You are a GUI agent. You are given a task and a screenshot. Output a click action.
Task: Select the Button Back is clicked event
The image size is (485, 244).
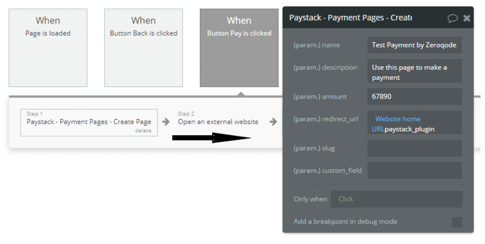143,48
